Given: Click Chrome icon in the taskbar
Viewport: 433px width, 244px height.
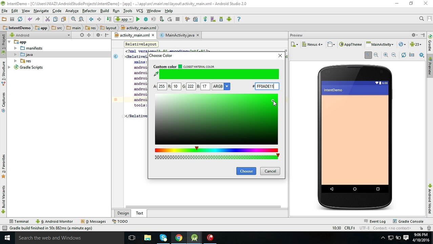Looking at the screenshot, I should click(x=179, y=238).
